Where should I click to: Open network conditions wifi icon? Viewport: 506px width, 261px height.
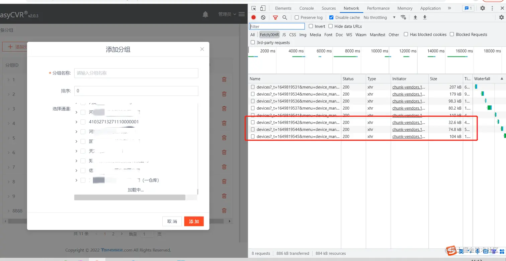point(403,17)
